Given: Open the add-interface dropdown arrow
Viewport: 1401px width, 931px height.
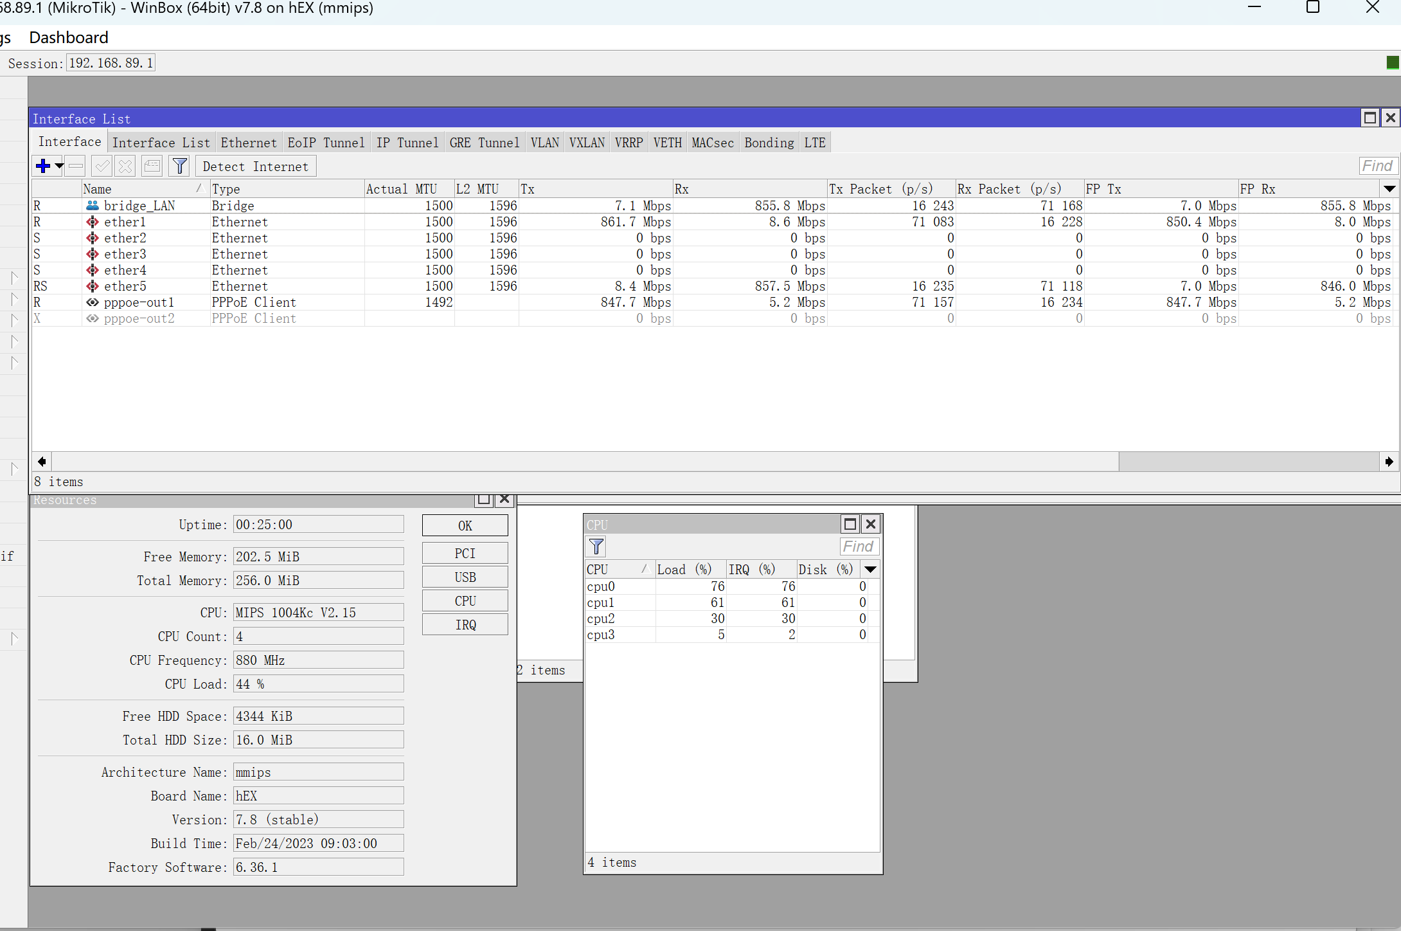Looking at the screenshot, I should pyautogui.click(x=59, y=167).
